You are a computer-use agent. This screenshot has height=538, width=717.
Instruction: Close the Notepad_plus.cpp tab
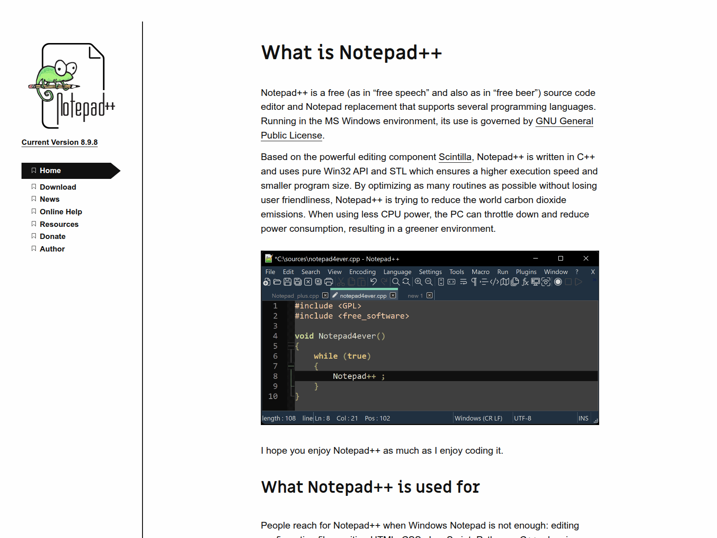[325, 295]
